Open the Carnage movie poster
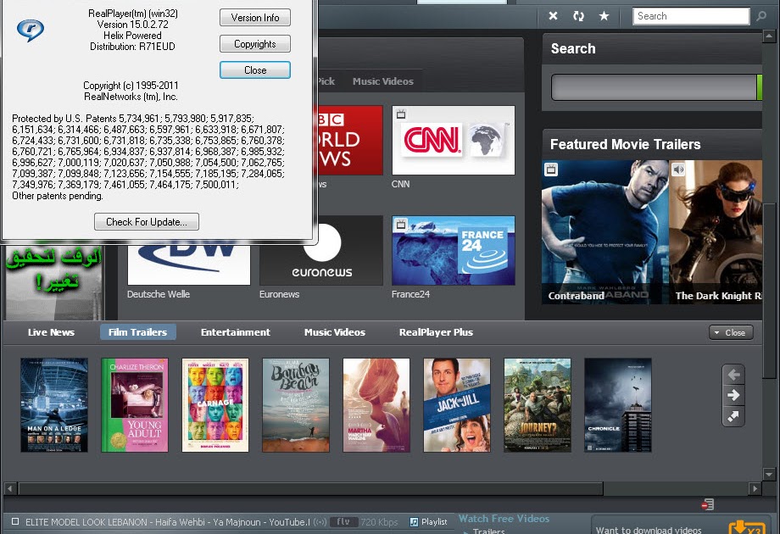Viewport: 780px width, 534px height. tap(215, 405)
